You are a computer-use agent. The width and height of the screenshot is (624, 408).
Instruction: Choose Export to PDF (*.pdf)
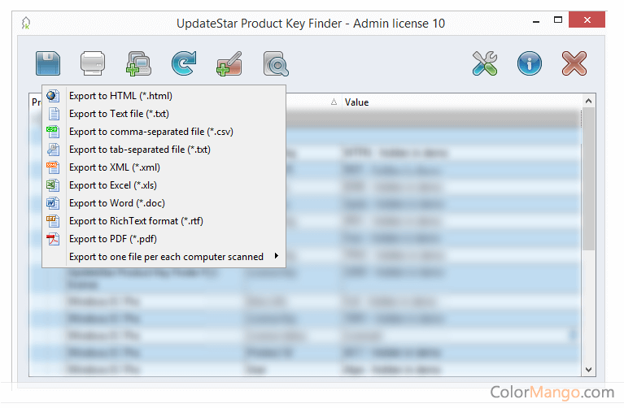point(112,239)
